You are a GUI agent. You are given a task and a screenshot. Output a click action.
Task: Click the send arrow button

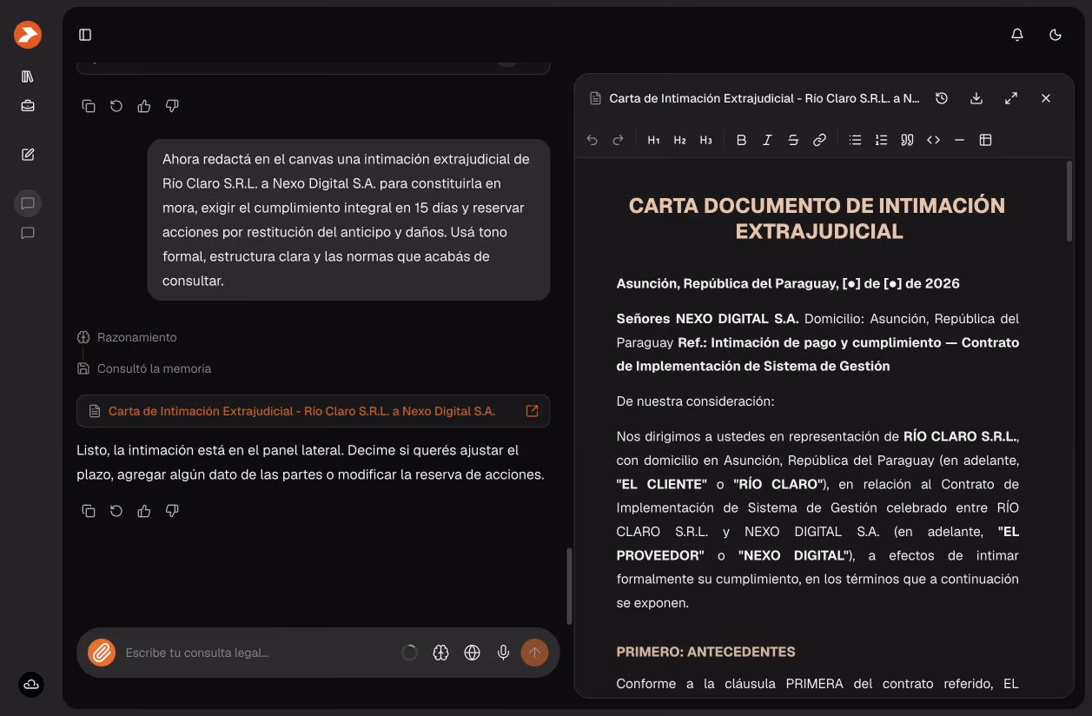[x=534, y=653]
